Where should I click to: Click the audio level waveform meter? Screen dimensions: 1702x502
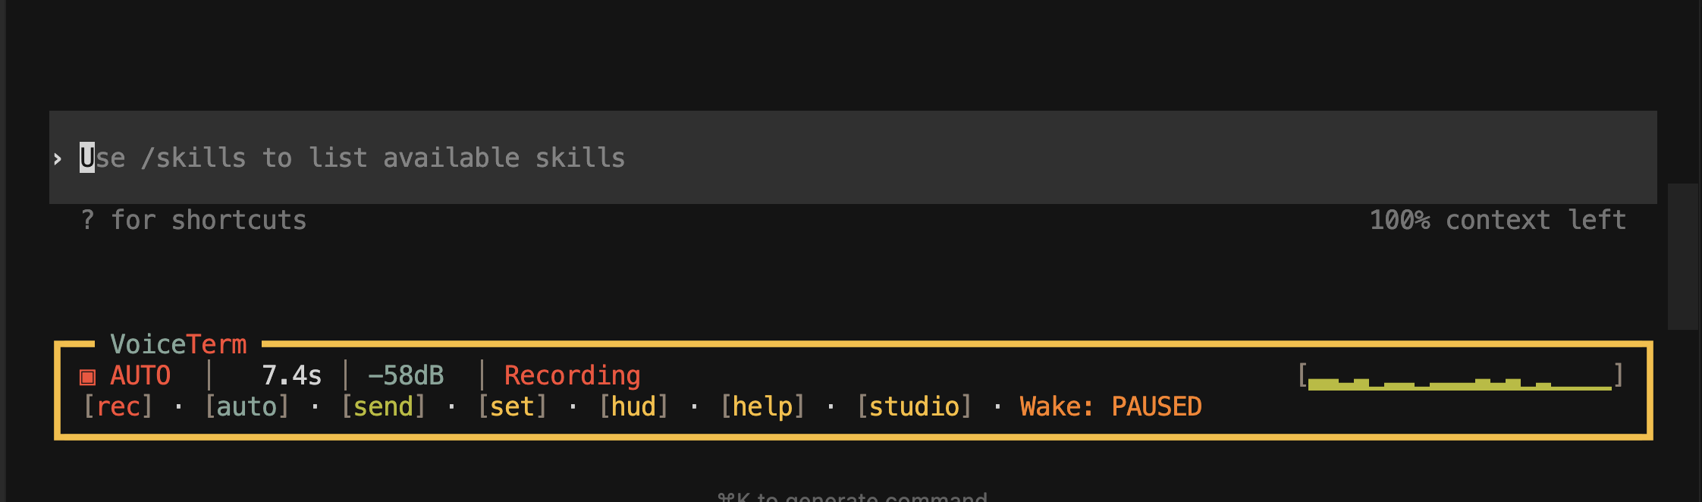tap(1460, 376)
